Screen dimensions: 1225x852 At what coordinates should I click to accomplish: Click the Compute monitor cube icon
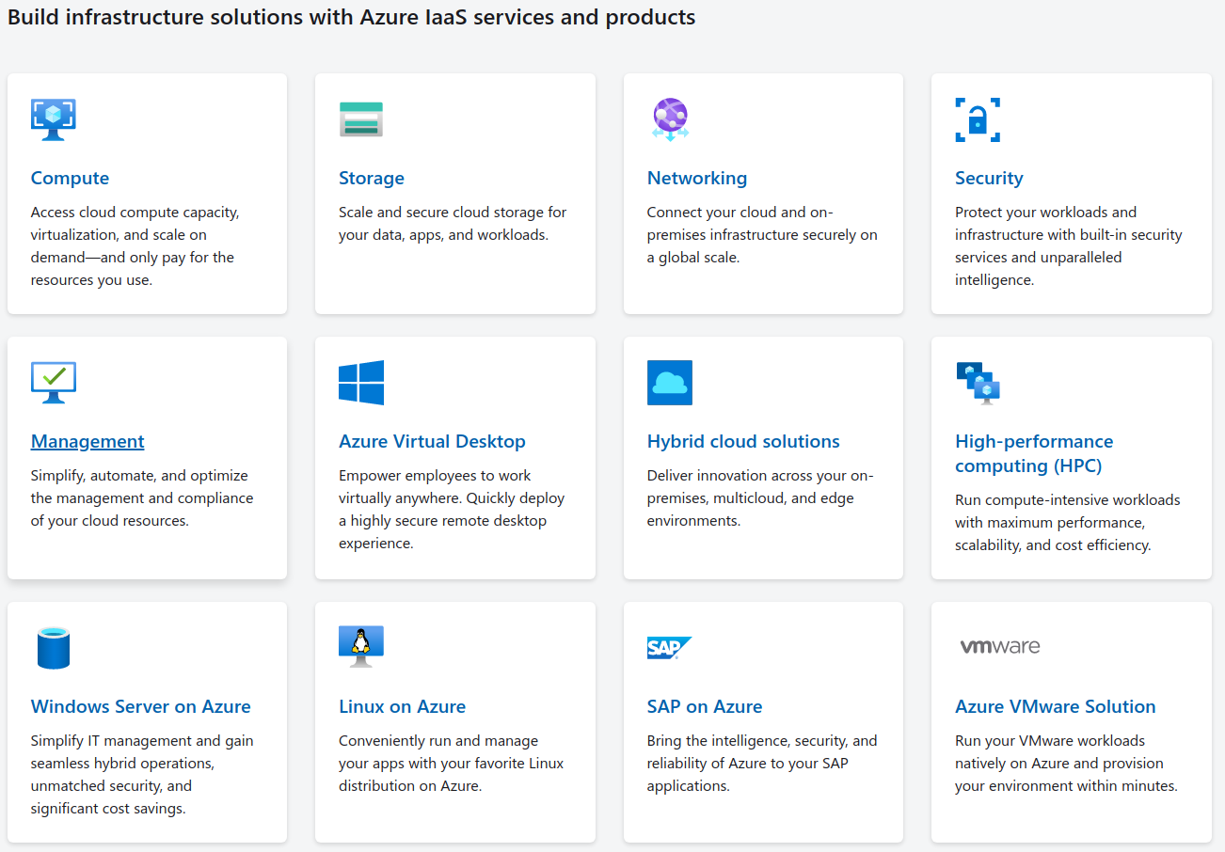(54, 119)
